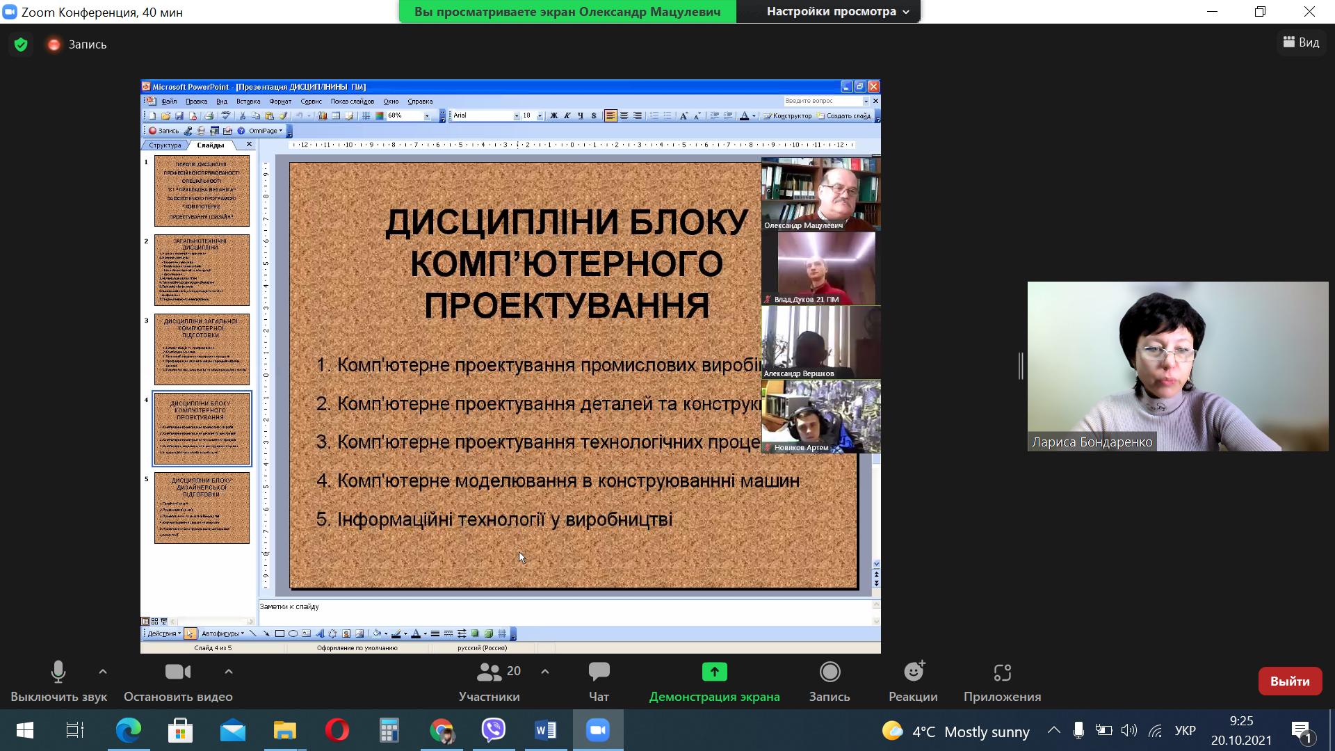This screenshot has width=1335, height=751.
Task: Click Лариса Бондаренко video thumbnail
Action: (x=1177, y=366)
